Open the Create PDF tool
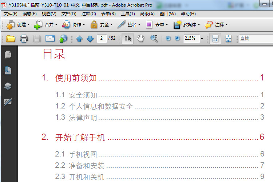 click(11, 25)
